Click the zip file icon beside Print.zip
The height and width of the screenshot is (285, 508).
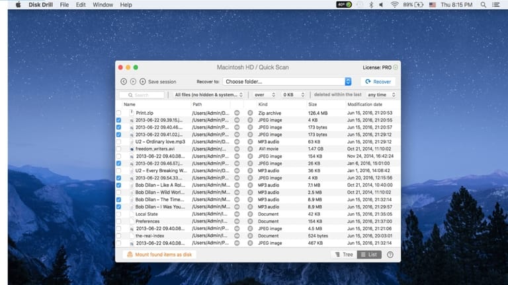(x=132, y=113)
